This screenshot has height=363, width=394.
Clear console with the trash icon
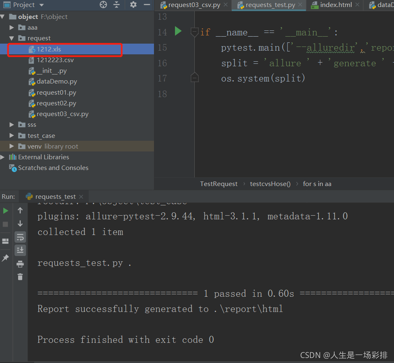20,277
